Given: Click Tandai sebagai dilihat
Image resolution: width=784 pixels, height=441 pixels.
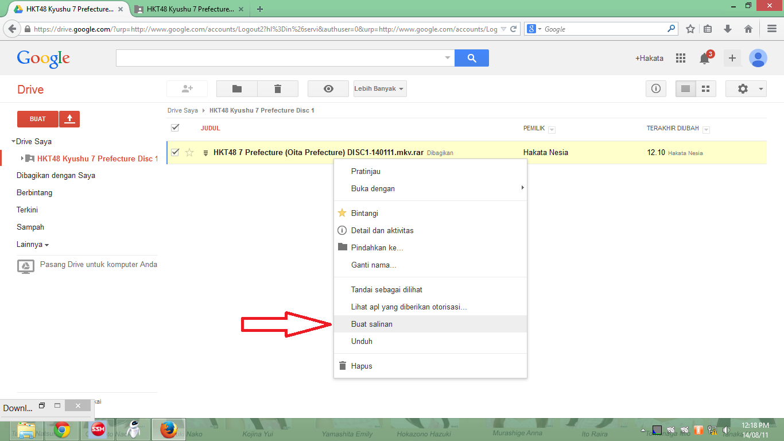Looking at the screenshot, I should [x=430, y=289].
